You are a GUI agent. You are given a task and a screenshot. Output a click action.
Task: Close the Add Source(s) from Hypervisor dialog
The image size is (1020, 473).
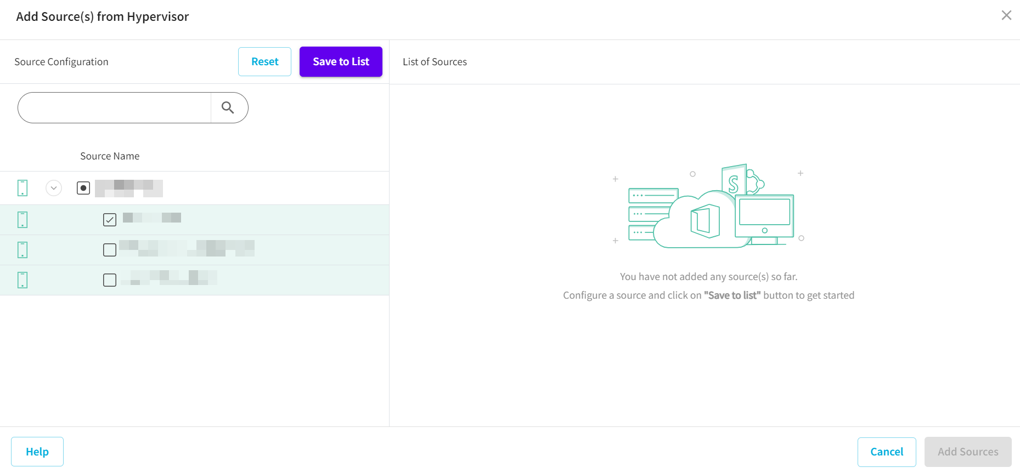coord(1006,15)
